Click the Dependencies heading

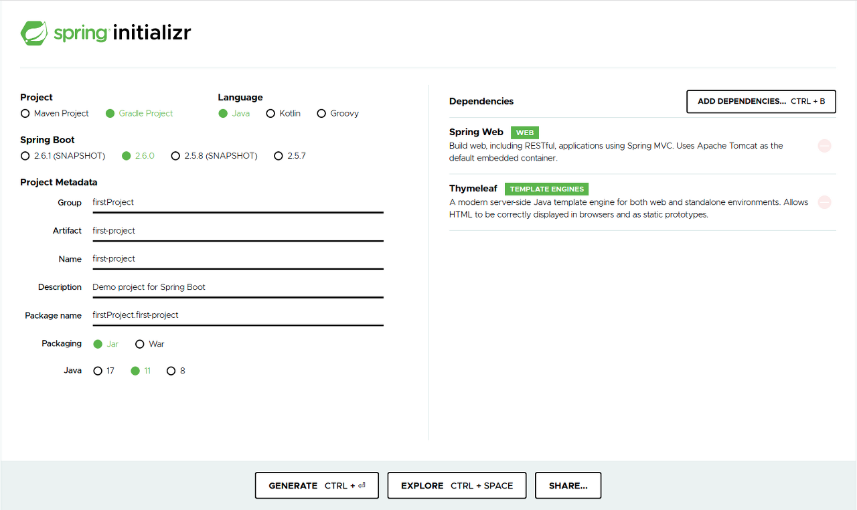481,101
